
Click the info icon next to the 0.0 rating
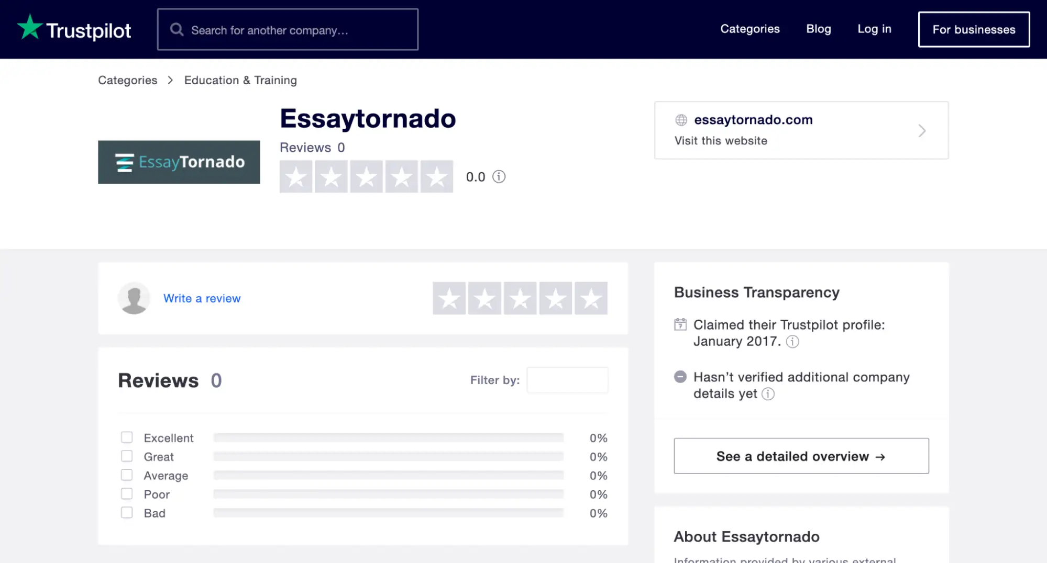(498, 177)
